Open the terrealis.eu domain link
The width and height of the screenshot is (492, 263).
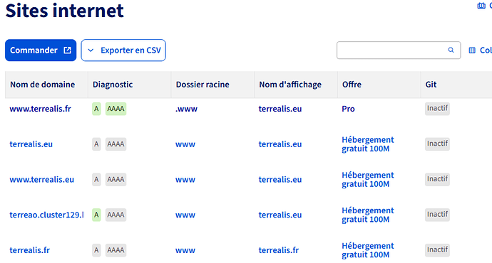(x=31, y=144)
